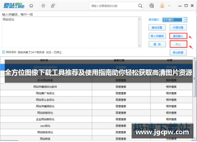The width and height of the screenshot is (197, 142).
Task: Maximize the 爱站 window
Action: (x=186, y=5)
